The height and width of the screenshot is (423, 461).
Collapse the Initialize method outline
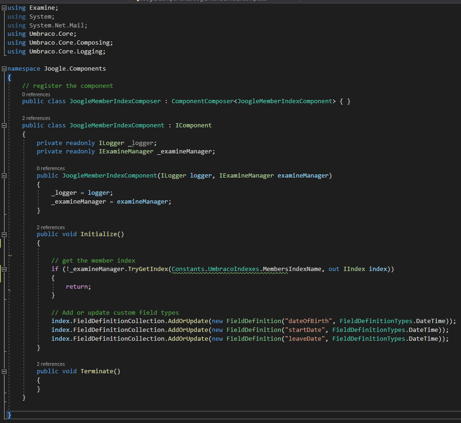pyautogui.click(x=4, y=235)
